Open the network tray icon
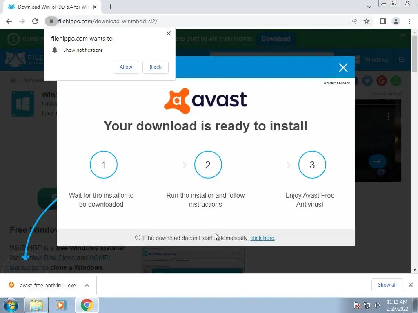The image size is (418, 313). tap(367, 305)
